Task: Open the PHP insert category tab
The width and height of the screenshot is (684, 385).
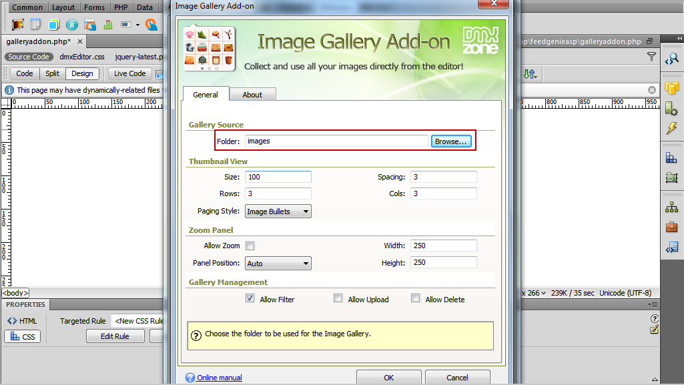Action: (x=121, y=7)
